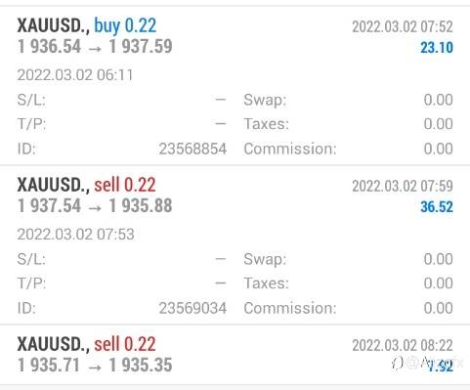Select the close time 2022.03.02 07:59
This screenshot has height=390, width=470.
pyautogui.click(x=403, y=186)
